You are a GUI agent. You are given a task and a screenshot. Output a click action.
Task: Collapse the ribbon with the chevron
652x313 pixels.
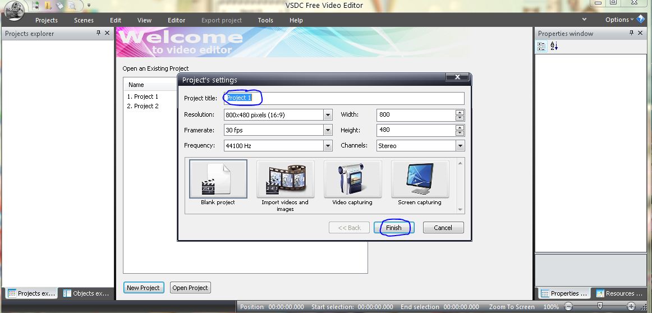[584, 20]
